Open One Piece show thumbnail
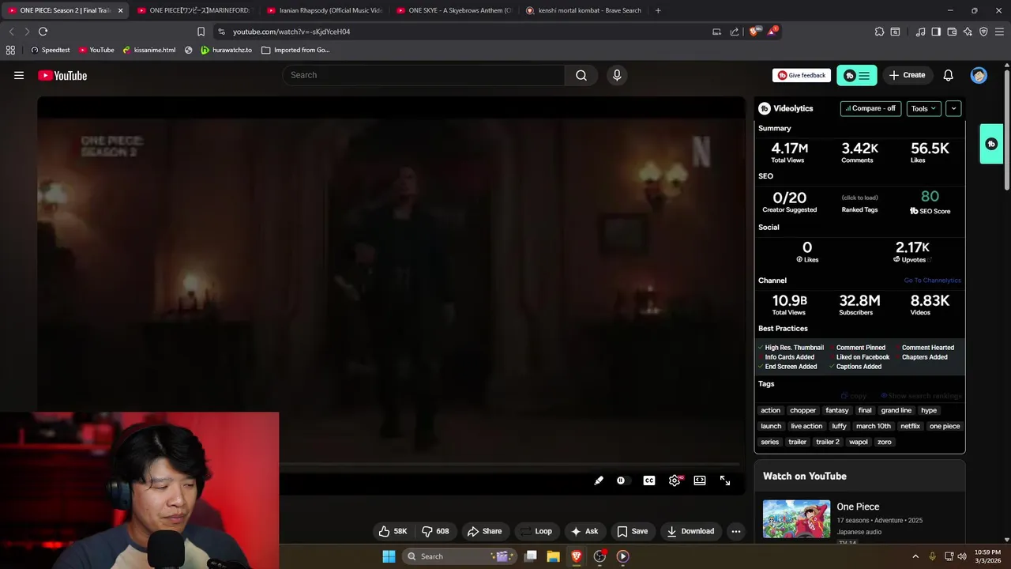 [796, 519]
